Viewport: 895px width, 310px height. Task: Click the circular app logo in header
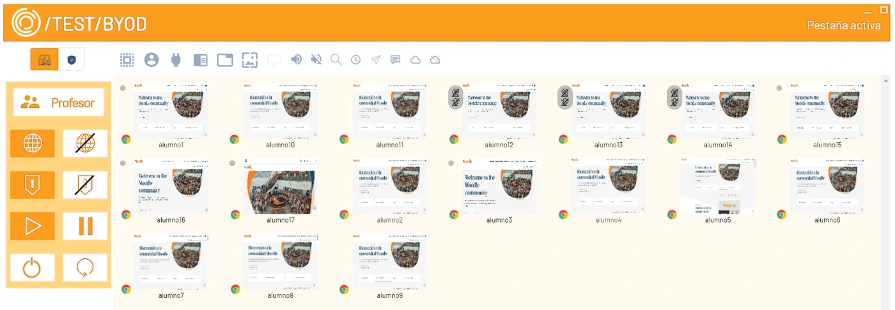pyautogui.click(x=26, y=23)
